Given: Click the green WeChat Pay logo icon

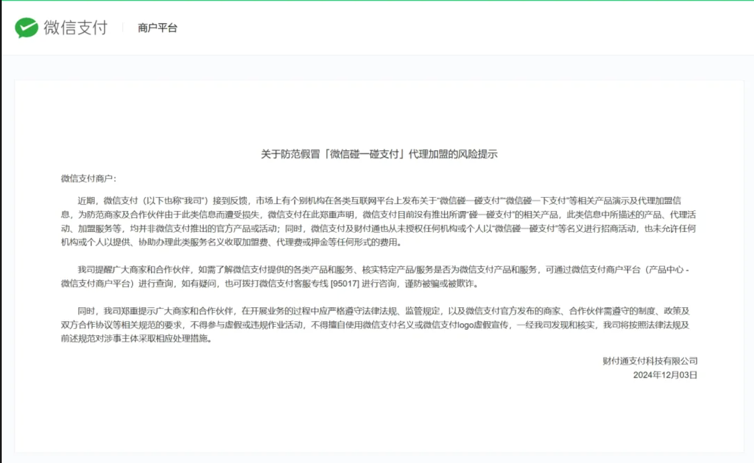Looking at the screenshot, I should [x=26, y=27].
